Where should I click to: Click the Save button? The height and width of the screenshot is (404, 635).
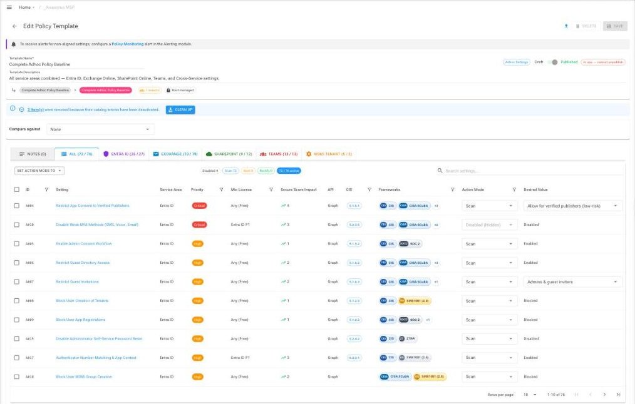615,26
